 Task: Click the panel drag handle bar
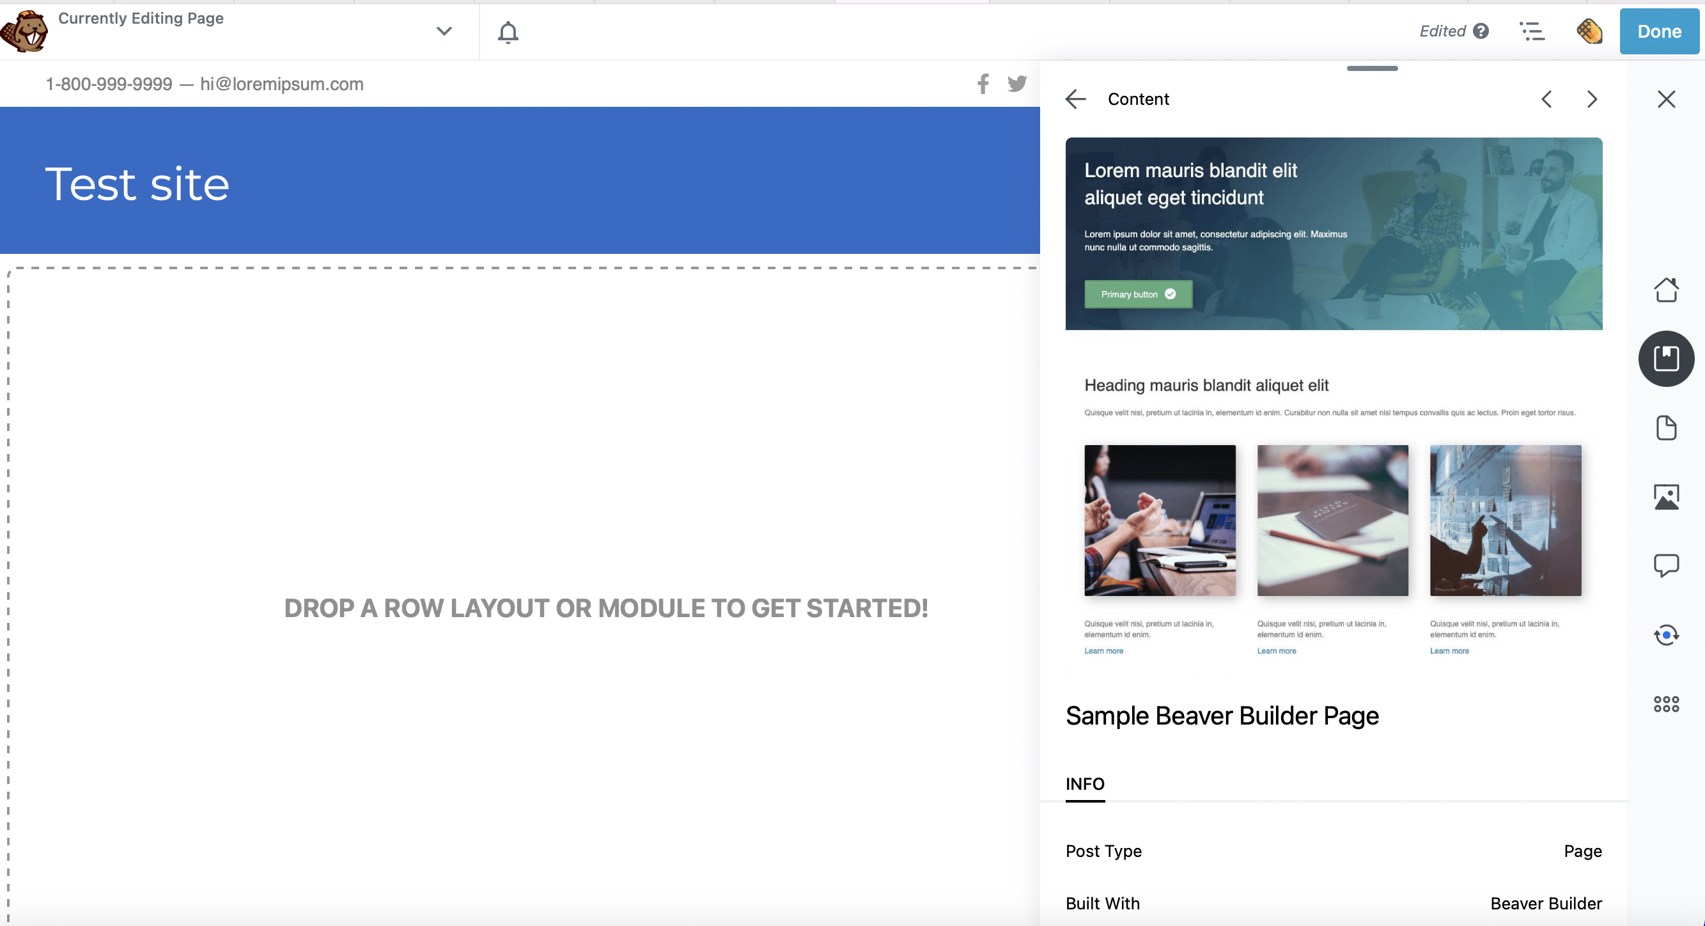tap(1371, 68)
